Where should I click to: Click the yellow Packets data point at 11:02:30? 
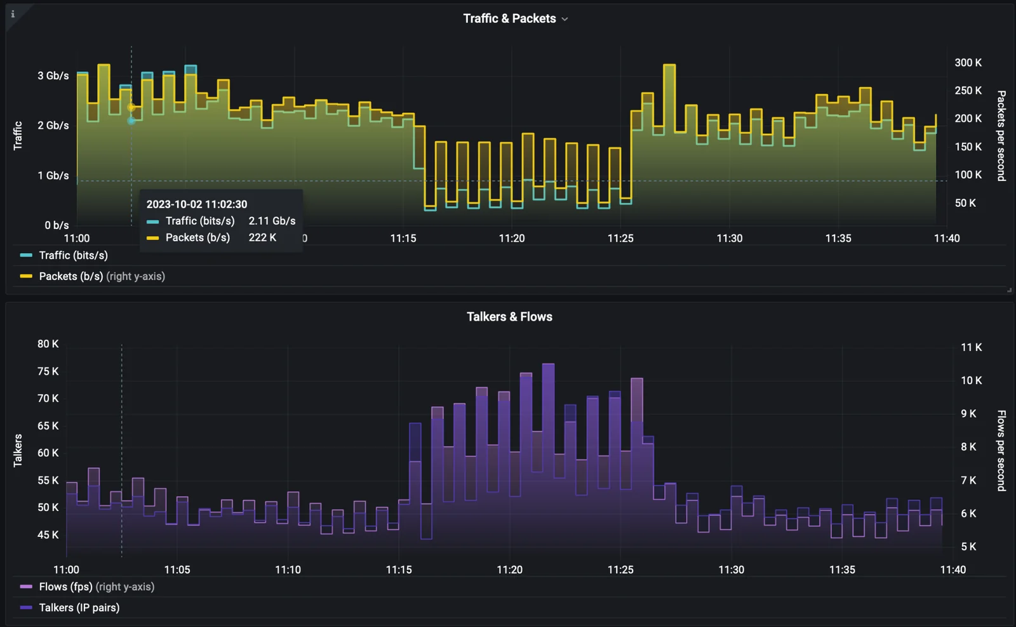tap(131, 108)
